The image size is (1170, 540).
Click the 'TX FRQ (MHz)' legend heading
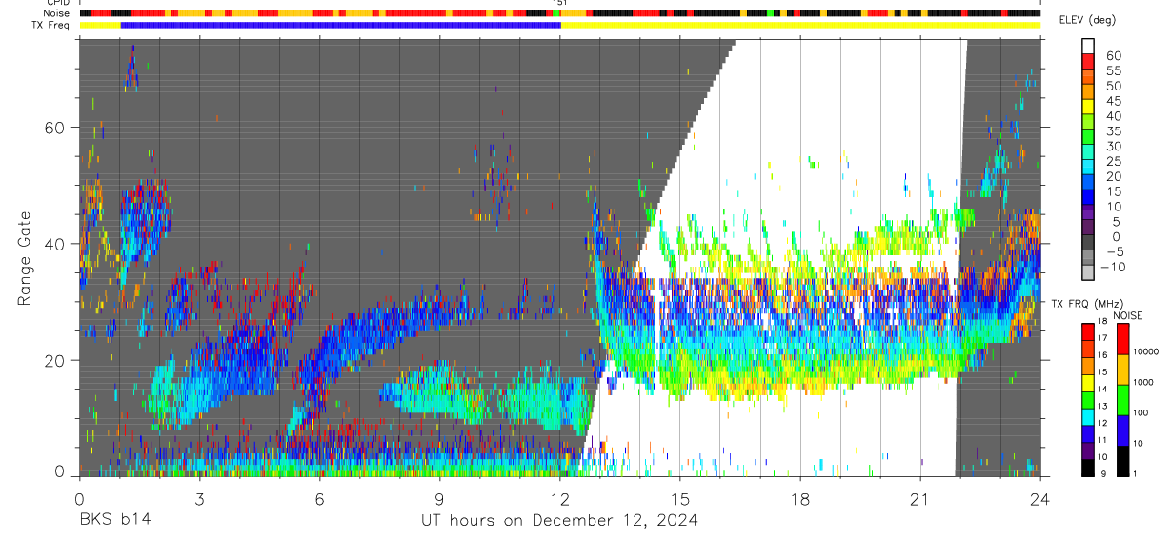coord(1089,303)
